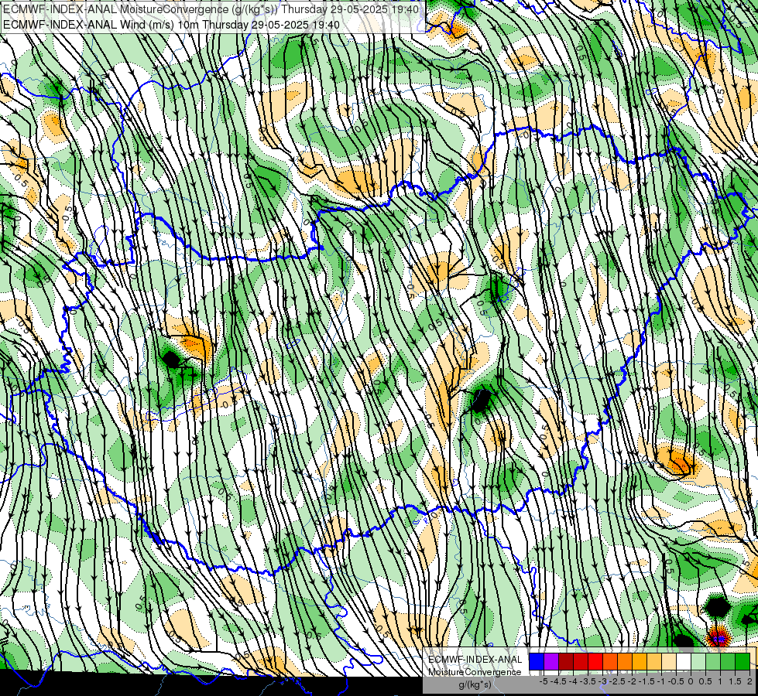The image size is (758, 696).
Task: Click the '-1.5' tick label on legend scale
Action: [647, 681]
